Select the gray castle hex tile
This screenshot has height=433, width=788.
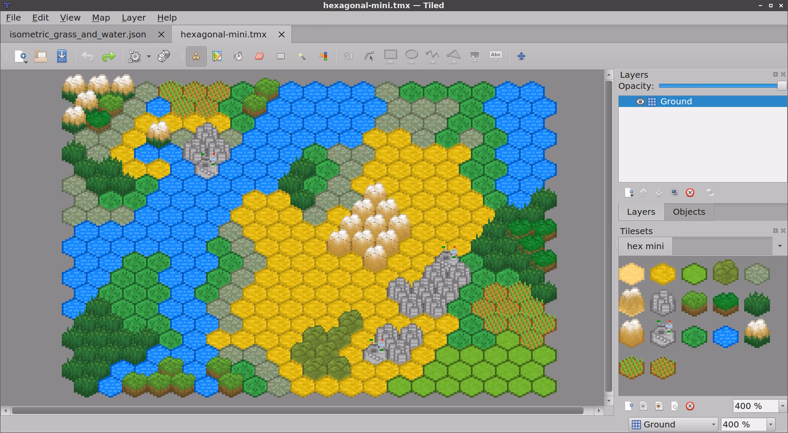click(663, 334)
